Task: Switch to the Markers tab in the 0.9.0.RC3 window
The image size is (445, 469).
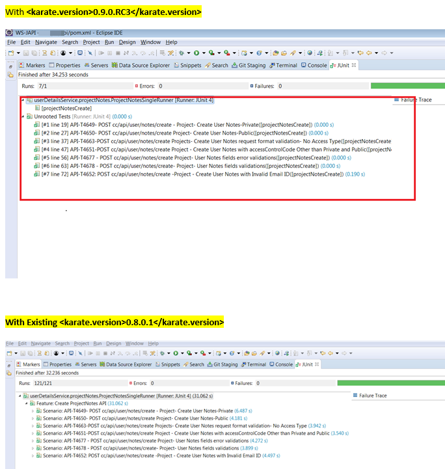Action: [x=32, y=65]
